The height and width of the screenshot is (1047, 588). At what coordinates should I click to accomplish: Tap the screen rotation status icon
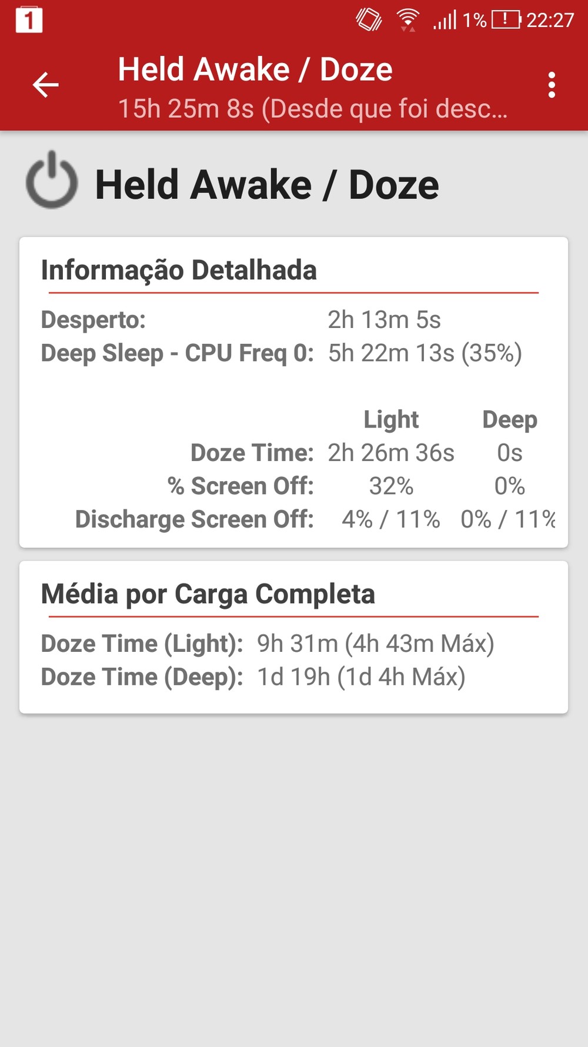[x=369, y=20]
